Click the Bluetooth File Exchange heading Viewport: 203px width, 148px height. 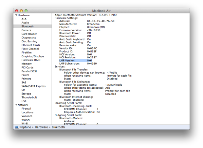(75, 82)
